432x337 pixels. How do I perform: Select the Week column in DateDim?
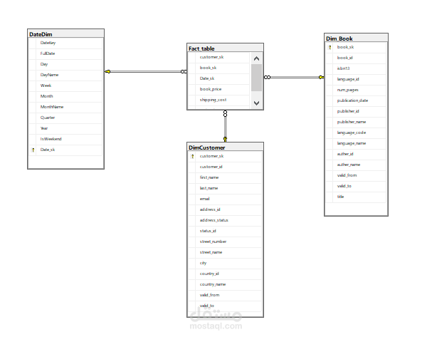(x=65, y=85)
